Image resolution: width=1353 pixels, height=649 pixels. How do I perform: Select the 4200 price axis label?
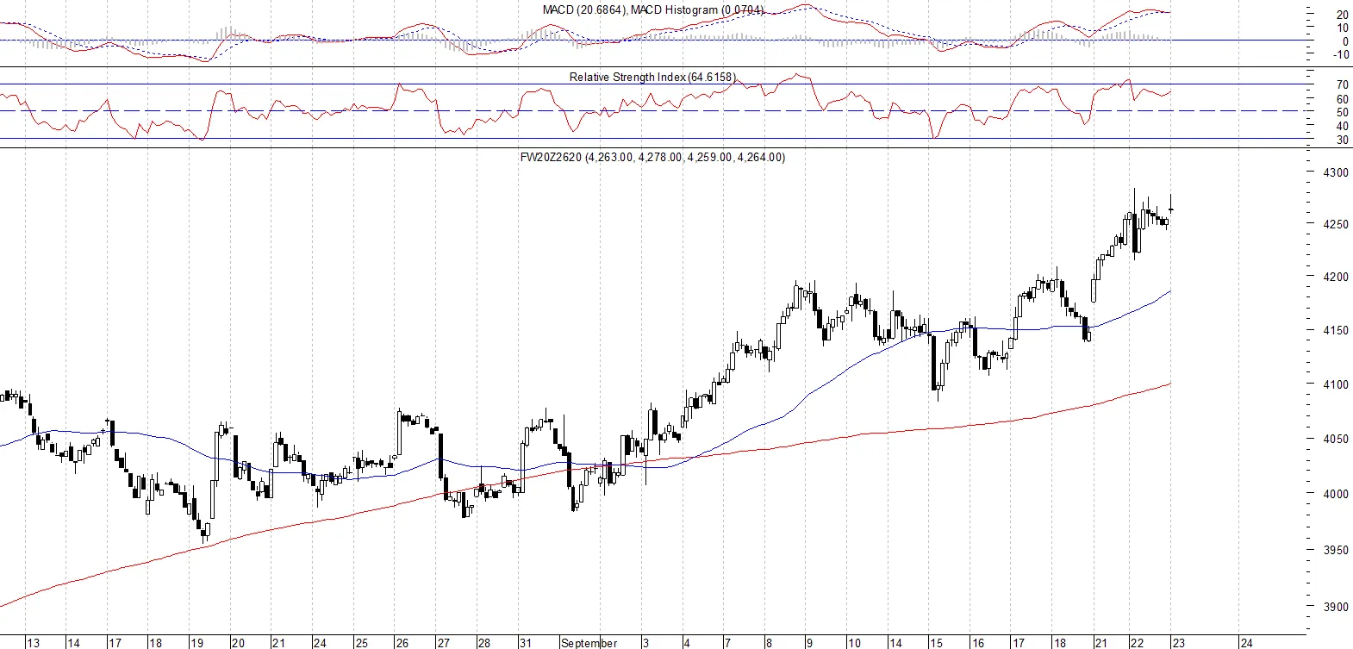1336,277
